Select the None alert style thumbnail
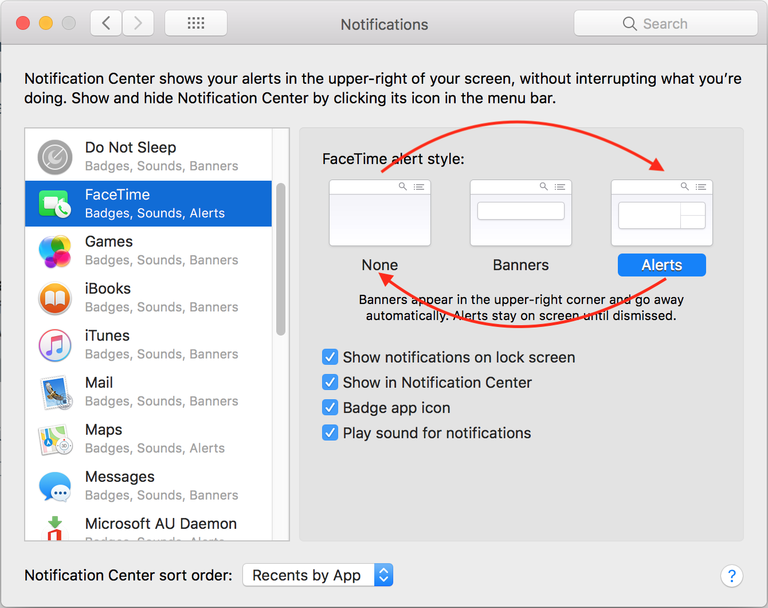The image size is (768, 608). coord(379,213)
